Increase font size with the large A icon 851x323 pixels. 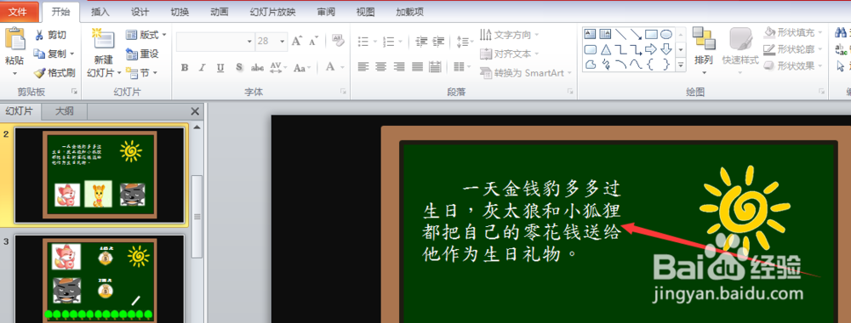[296, 41]
